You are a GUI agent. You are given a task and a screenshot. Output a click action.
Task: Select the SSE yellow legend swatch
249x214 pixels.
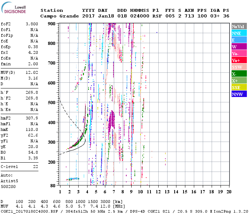pos(239,87)
